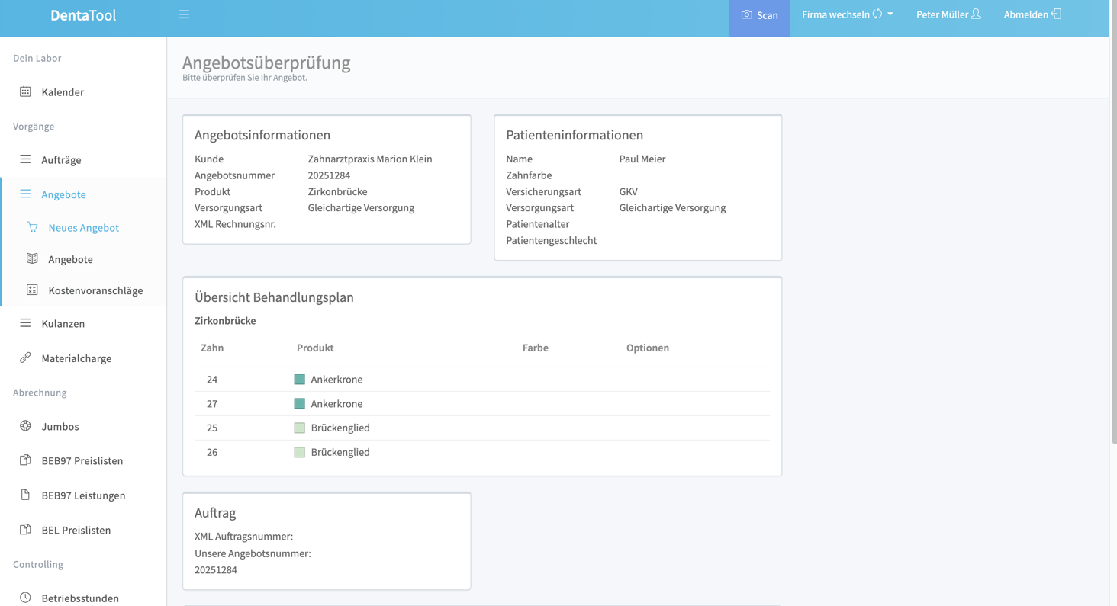The width and height of the screenshot is (1117, 606).
Task: Click the Jumbos icon in sidebar
Action: (25, 426)
